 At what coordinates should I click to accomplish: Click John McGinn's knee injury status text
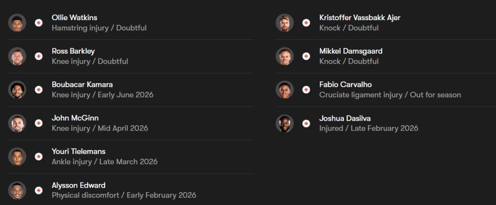click(x=100, y=128)
